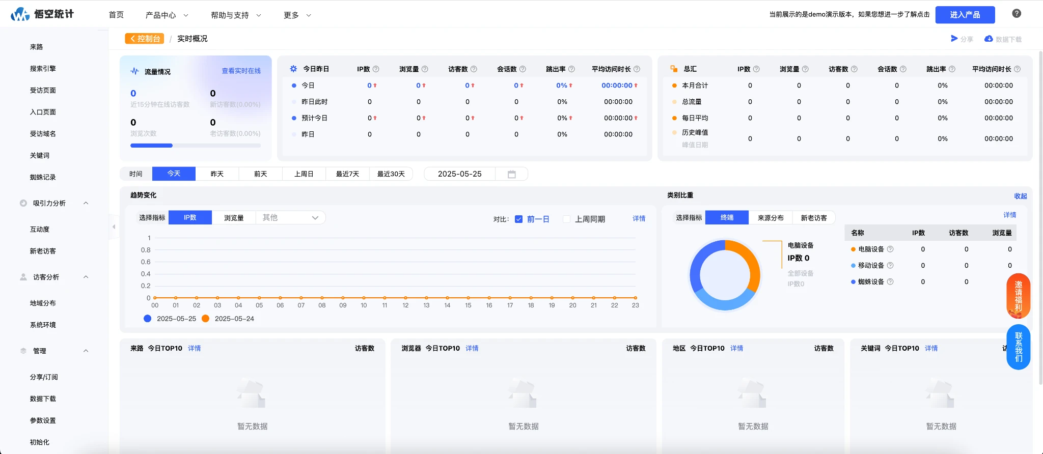Click the 进入产品 button

(x=965, y=15)
